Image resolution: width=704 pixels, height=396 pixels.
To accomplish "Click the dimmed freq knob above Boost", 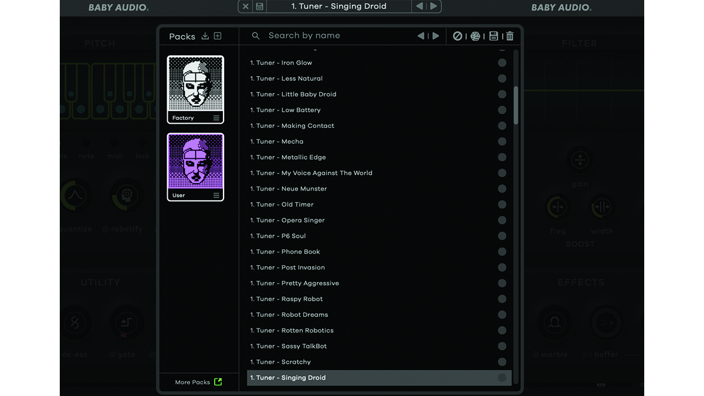I will click(558, 207).
